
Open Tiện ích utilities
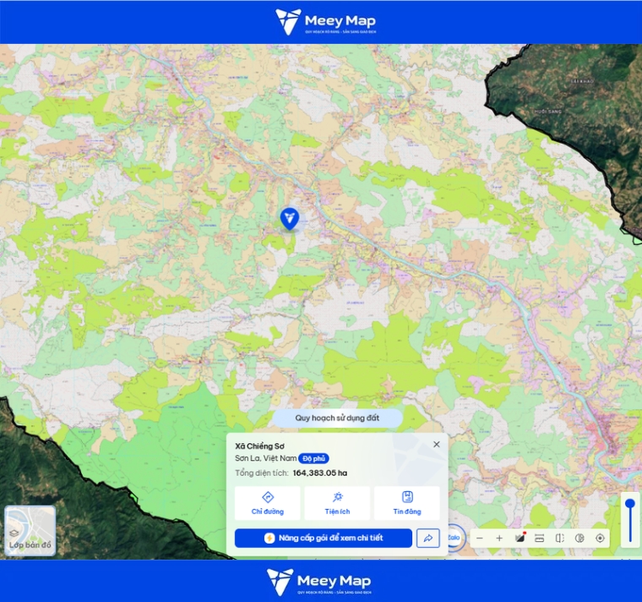[337, 503]
